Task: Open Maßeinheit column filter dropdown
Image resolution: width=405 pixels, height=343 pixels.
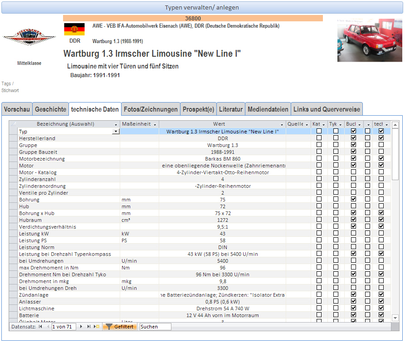Action: pyautogui.click(x=155, y=125)
